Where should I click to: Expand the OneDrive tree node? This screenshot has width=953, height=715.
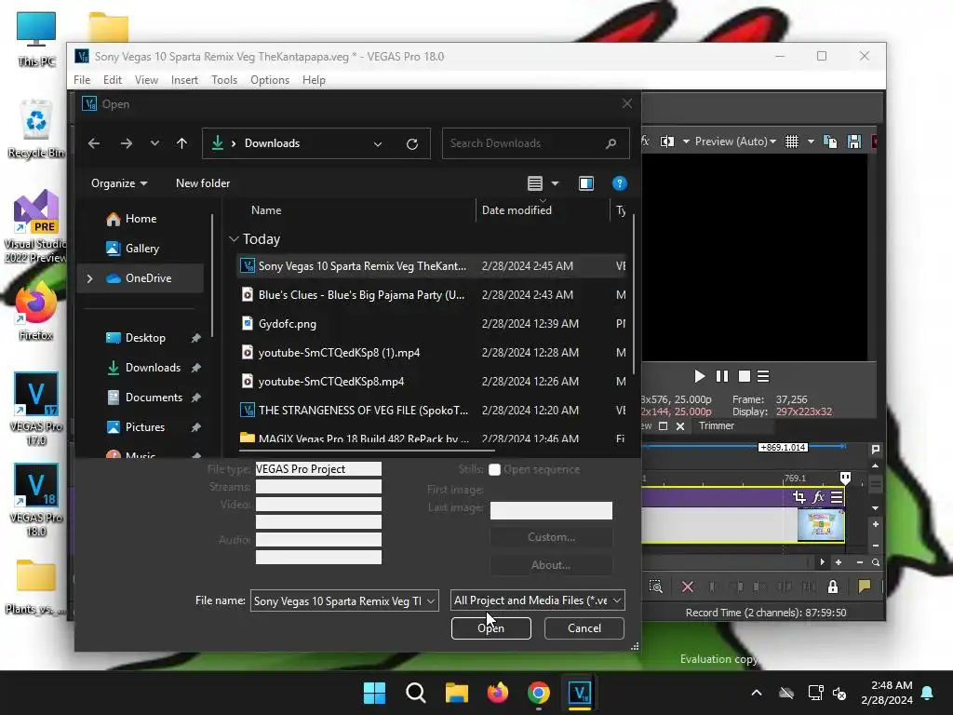click(x=90, y=278)
